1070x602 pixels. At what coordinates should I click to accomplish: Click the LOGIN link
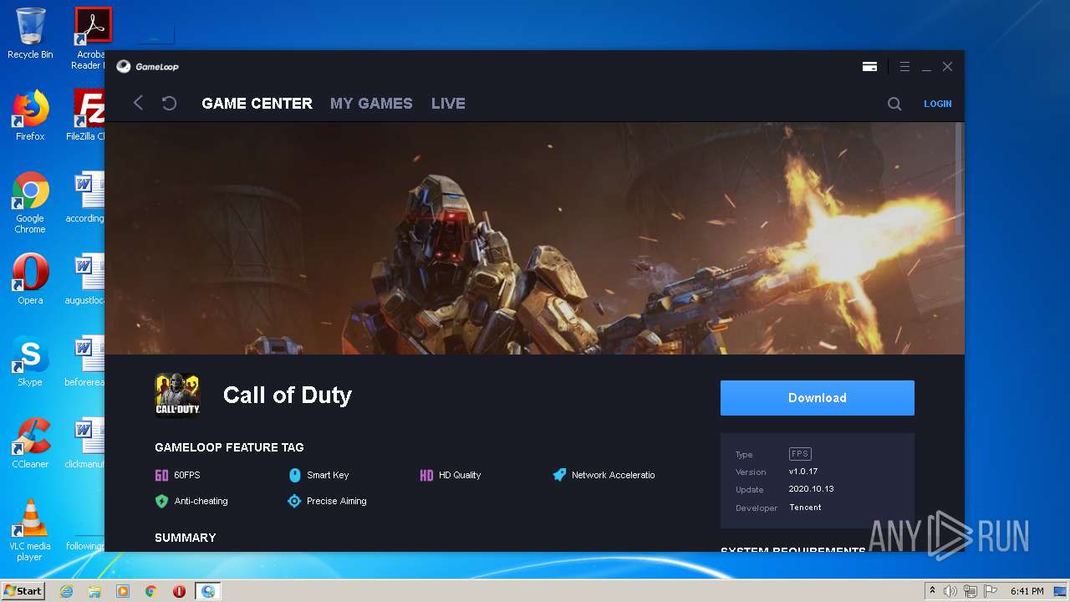click(937, 104)
